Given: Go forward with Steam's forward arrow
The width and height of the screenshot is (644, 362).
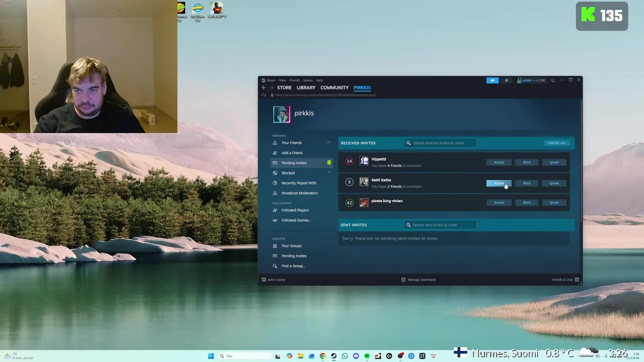Looking at the screenshot, I should (271, 87).
